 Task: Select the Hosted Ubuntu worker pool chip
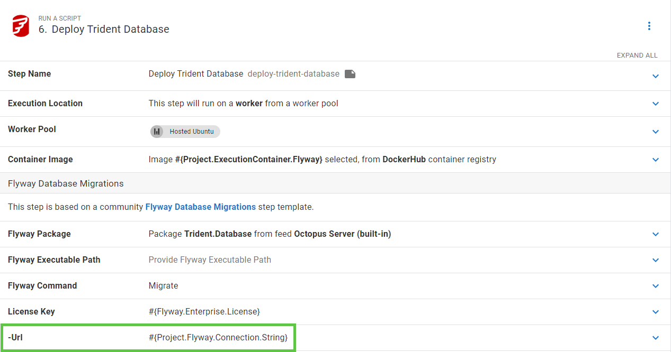point(185,131)
